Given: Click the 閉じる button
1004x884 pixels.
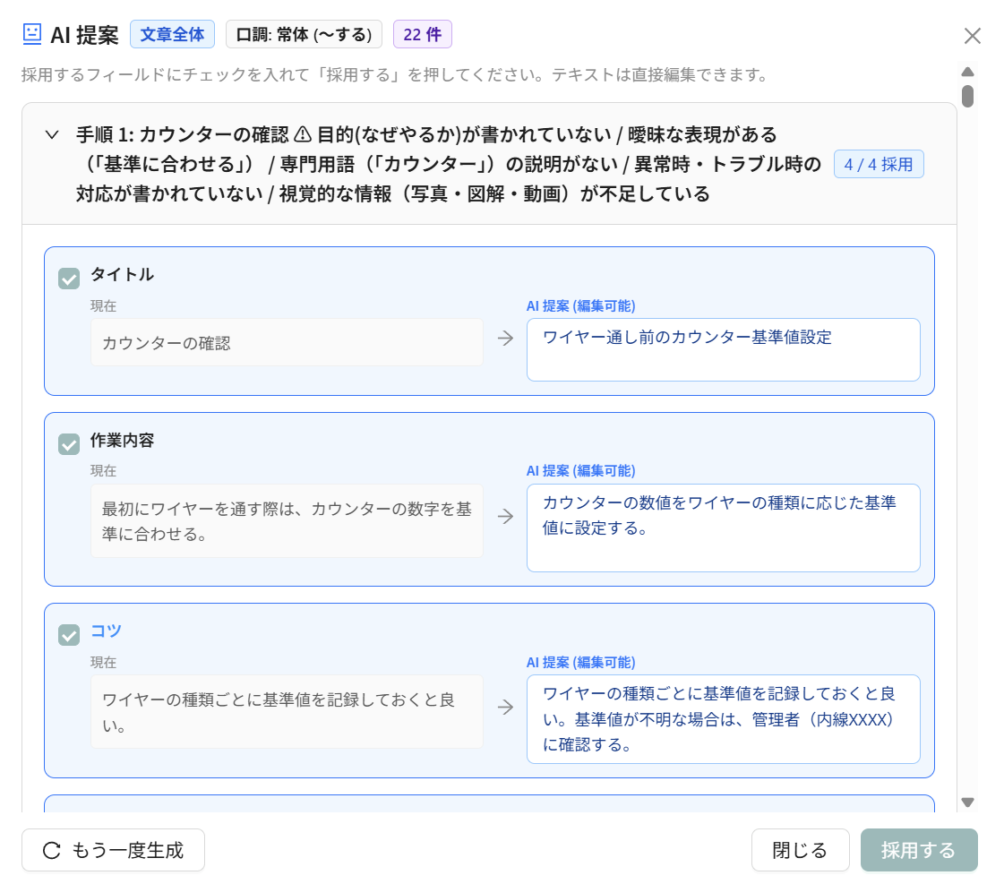Looking at the screenshot, I should [x=801, y=850].
